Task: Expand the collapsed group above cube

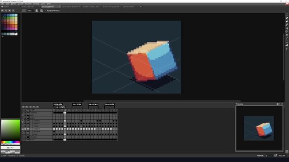Action: (x=28, y=115)
